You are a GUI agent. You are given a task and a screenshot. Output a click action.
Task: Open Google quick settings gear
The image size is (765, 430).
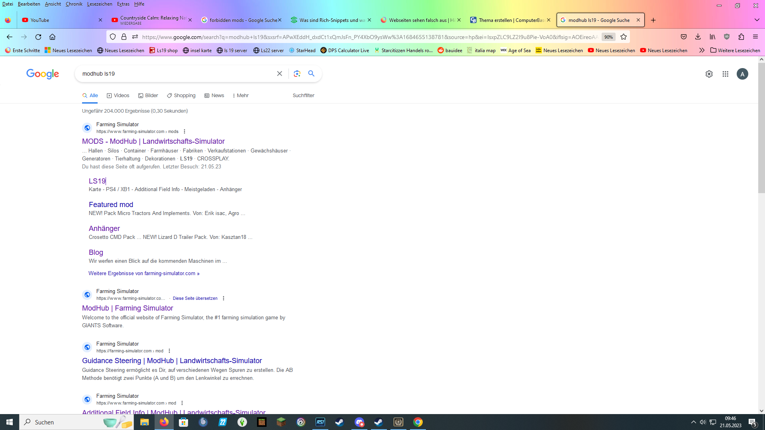[709, 74]
